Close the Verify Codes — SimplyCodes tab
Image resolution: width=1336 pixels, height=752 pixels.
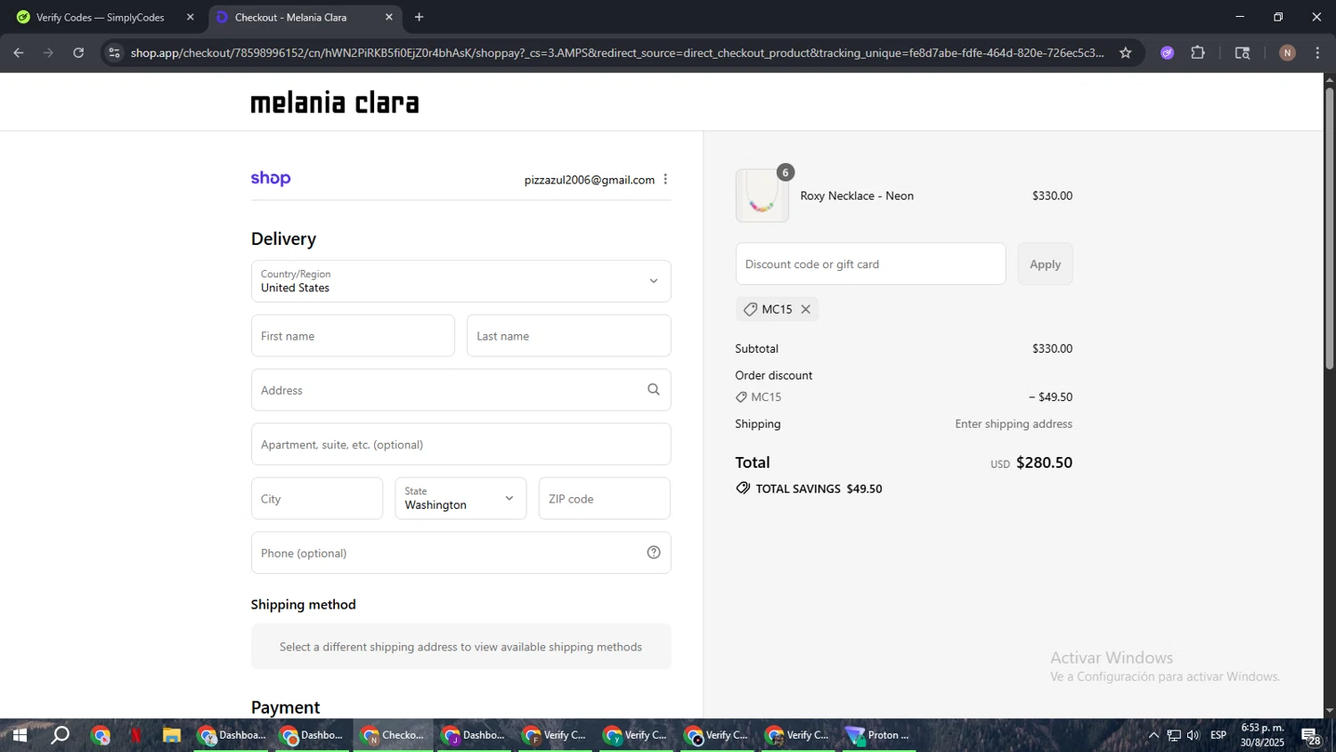point(190,17)
